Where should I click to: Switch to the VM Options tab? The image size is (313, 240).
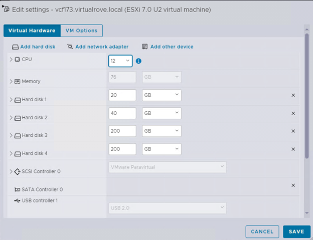82,31
